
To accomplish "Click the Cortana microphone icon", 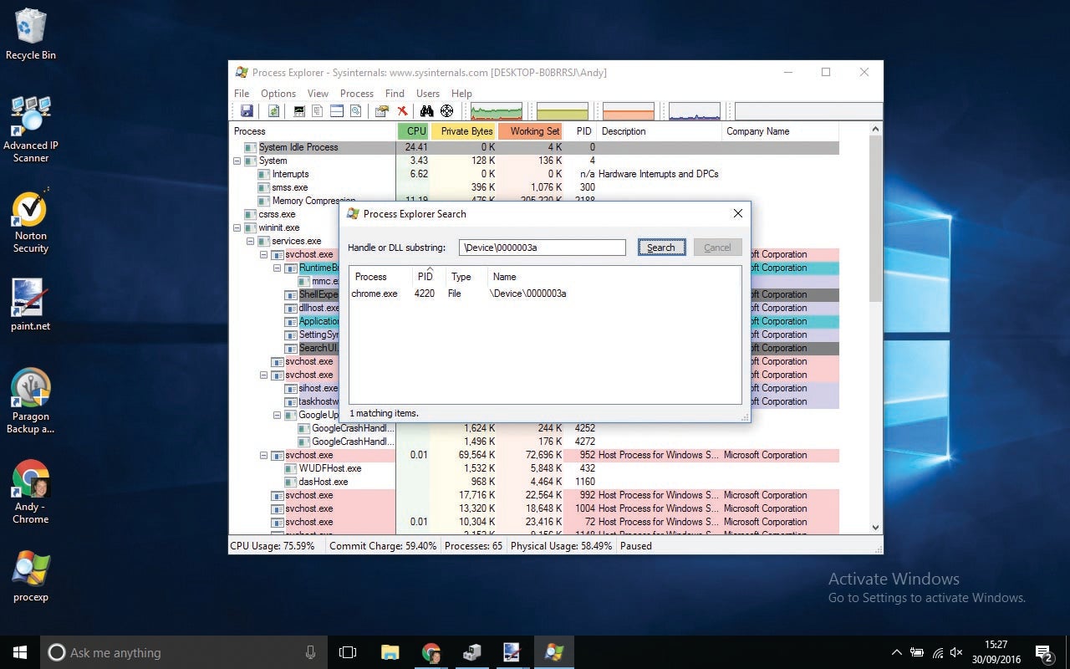I will click(311, 652).
